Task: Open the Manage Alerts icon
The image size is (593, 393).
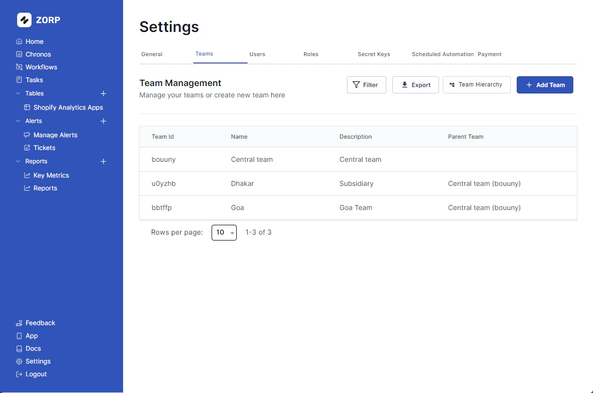Action: coord(26,135)
